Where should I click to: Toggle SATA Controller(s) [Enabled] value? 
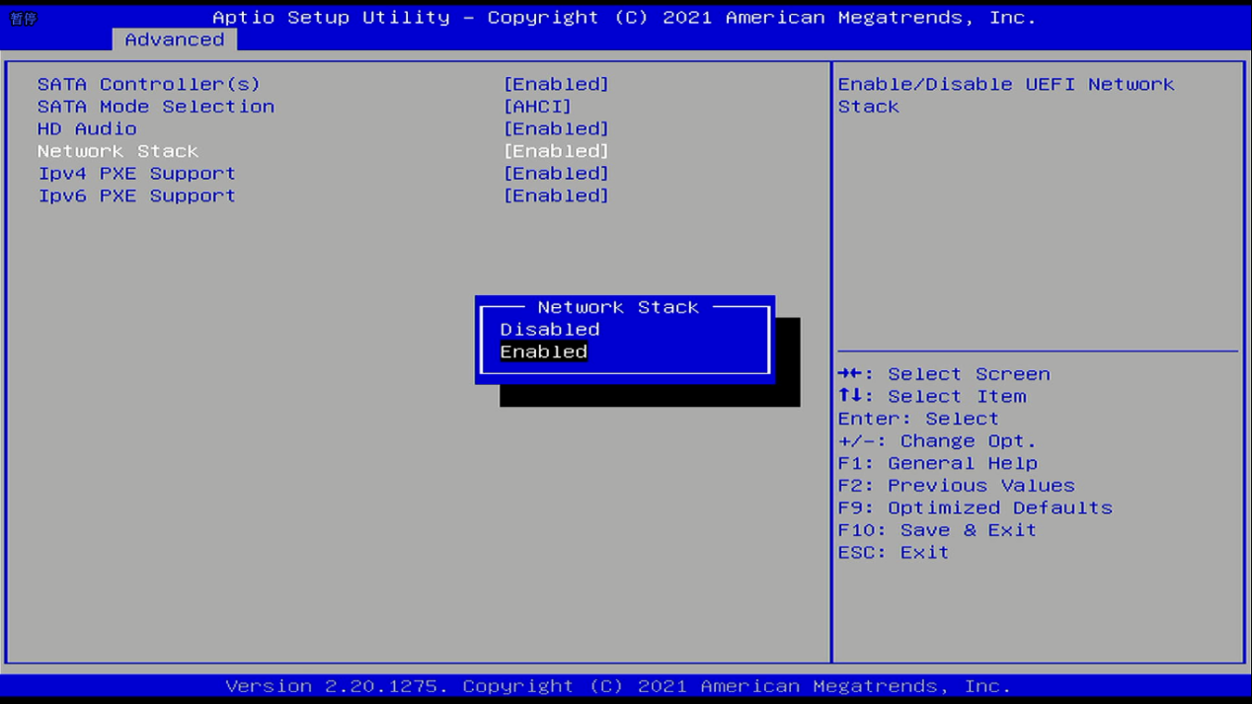pyautogui.click(x=556, y=85)
